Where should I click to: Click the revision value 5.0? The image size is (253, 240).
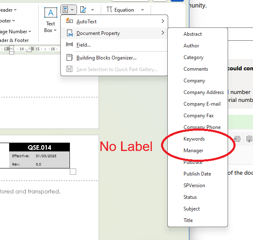(x=38, y=164)
